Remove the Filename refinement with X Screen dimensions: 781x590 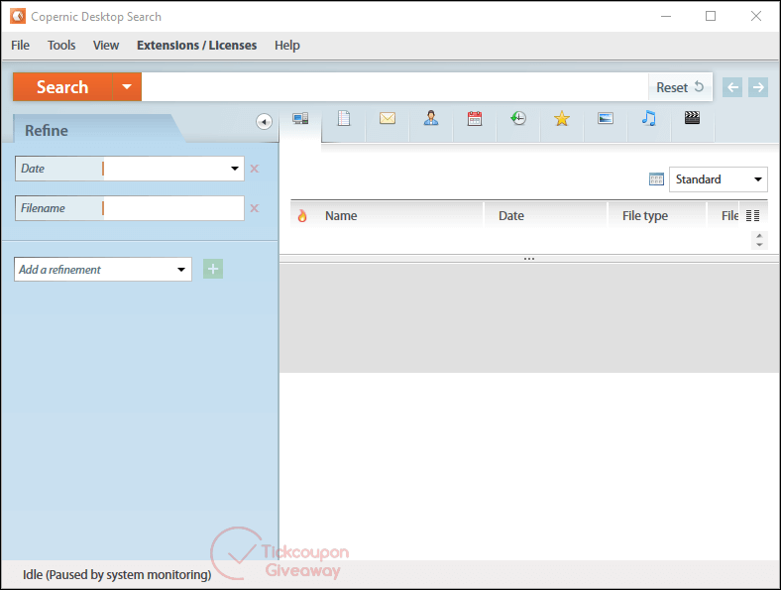click(x=255, y=208)
